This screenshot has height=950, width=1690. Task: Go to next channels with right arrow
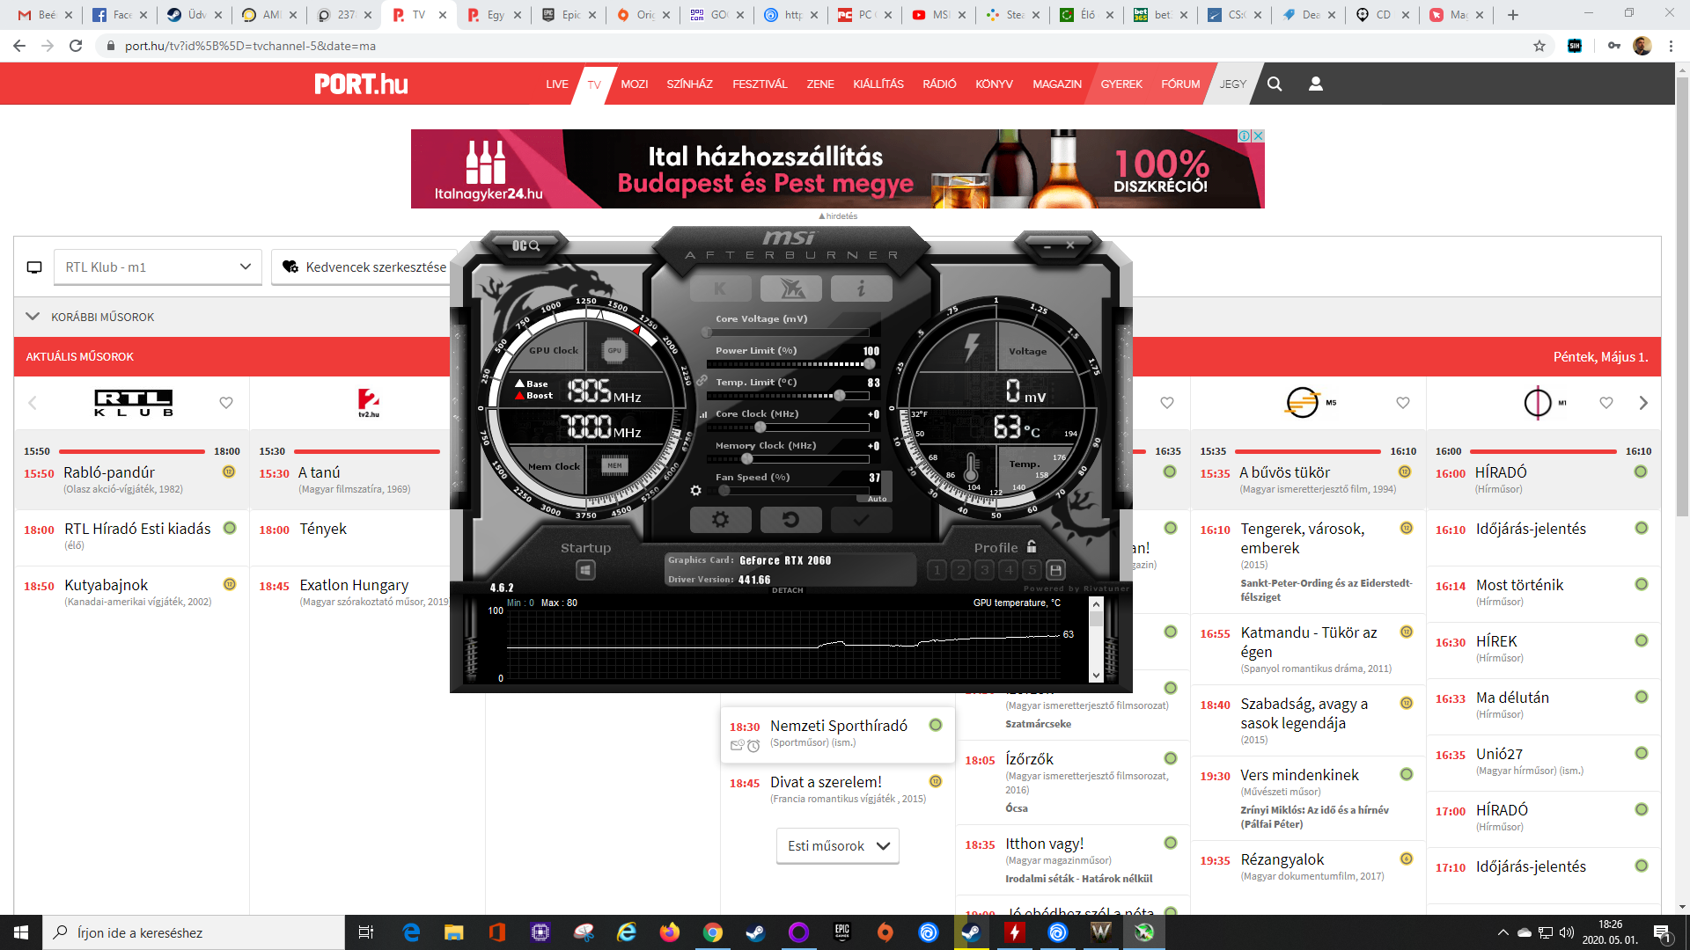(1643, 403)
